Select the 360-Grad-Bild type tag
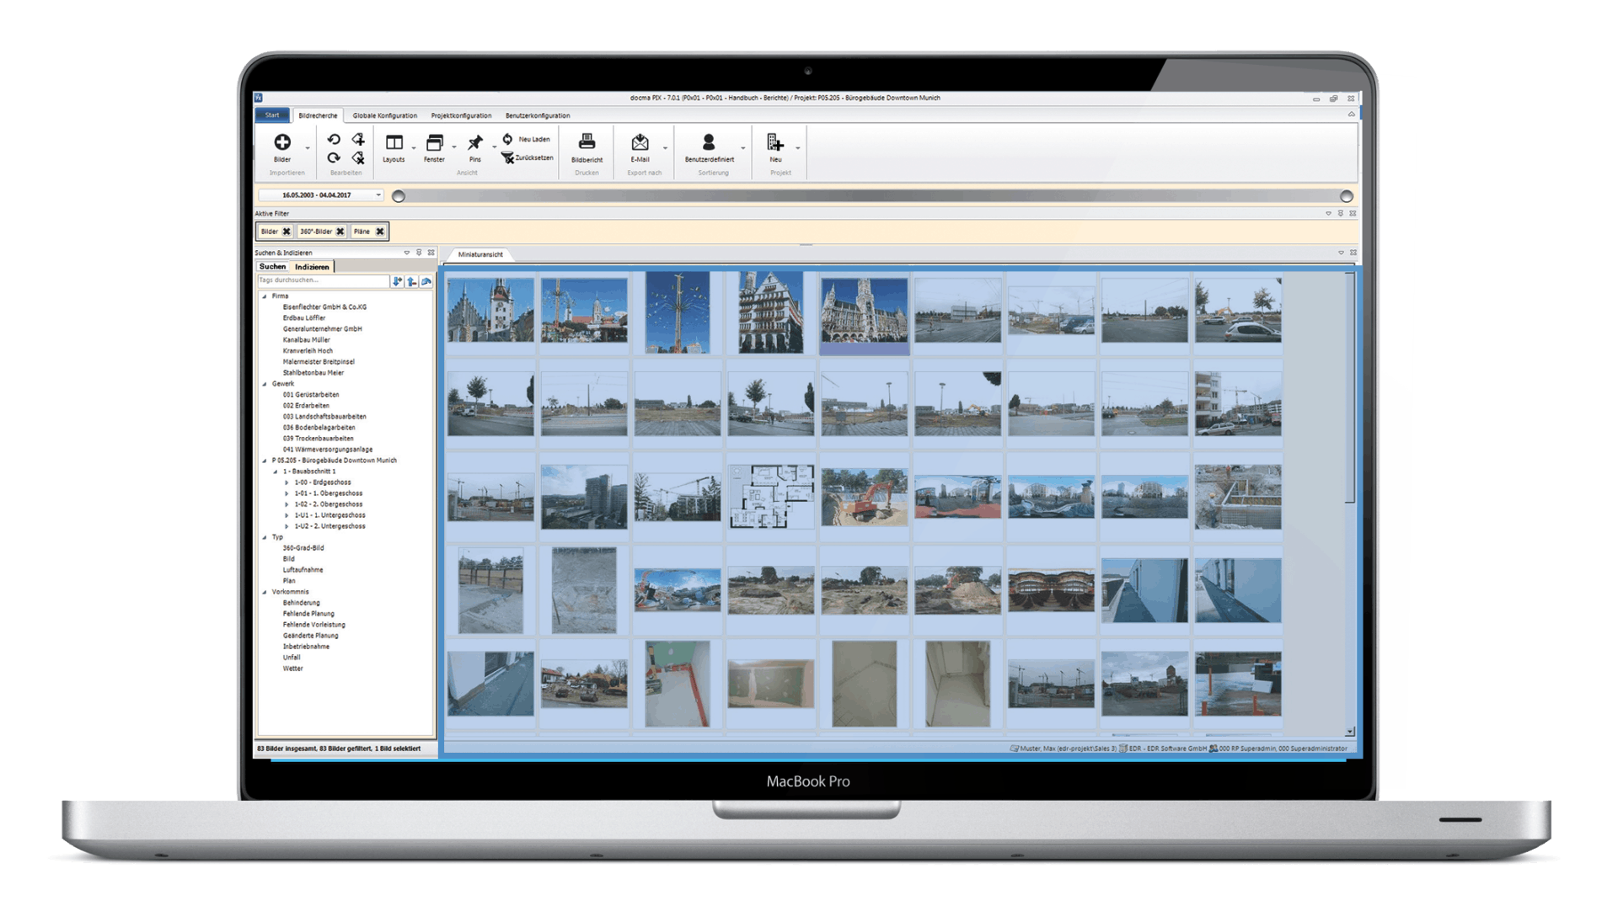The height and width of the screenshot is (906, 1618). pos(303,548)
